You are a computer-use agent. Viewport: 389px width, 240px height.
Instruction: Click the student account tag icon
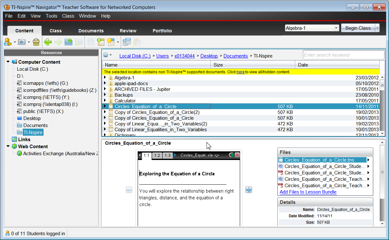8,42
